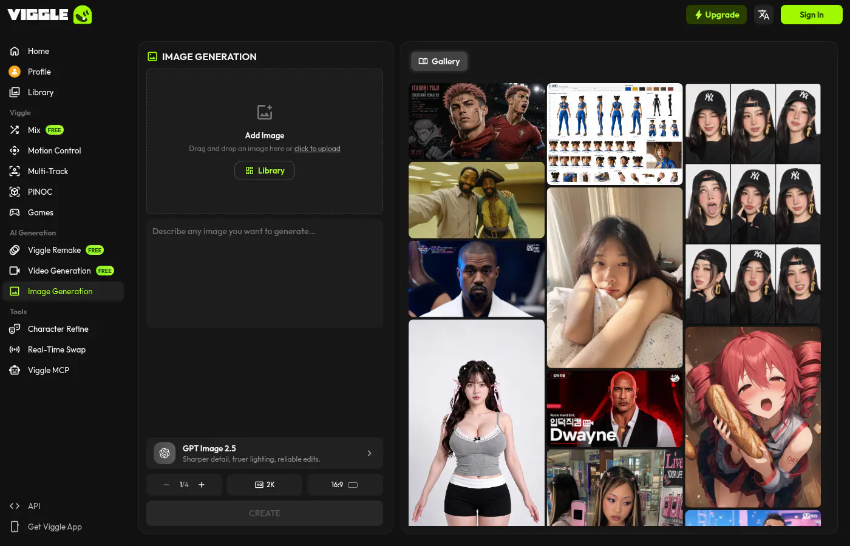
Task: Click the Add Image upload icon
Action: [x=265, y=112]
